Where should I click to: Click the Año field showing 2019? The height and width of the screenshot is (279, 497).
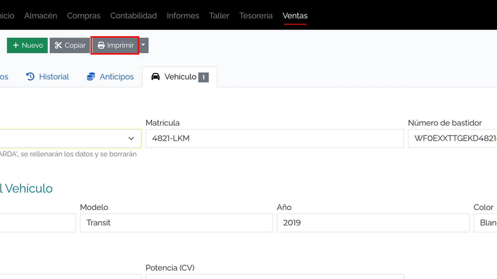click(373, 223)
